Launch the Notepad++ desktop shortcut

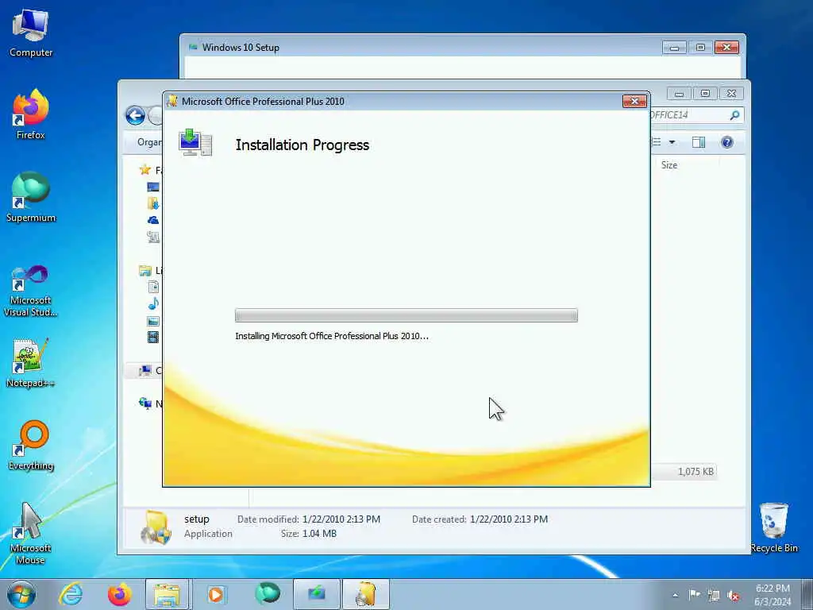pos(31,362)
